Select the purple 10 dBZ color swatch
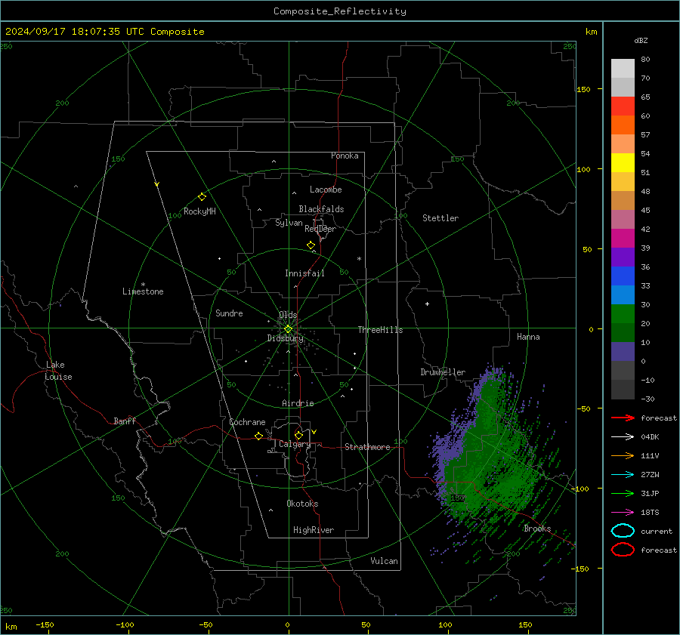Viewport: 680px width, 635px height. pyautogui.click(x=623, y=352)
